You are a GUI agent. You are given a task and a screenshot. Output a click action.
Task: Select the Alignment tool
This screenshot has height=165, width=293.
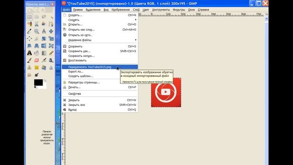29,38
